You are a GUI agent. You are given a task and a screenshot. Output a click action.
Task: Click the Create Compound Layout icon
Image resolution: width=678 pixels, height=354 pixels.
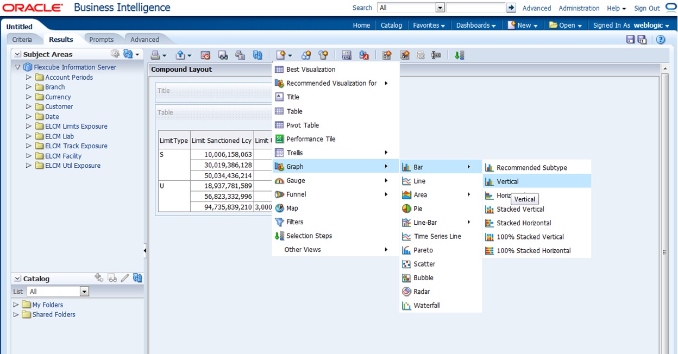tap(387, 55)
